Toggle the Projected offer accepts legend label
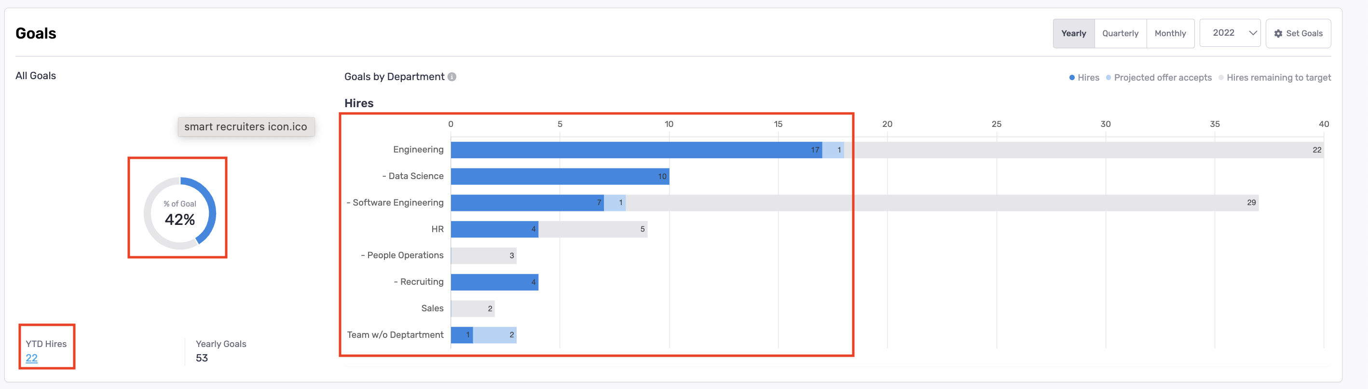Screen dimensions: 1368x389 [1163, 78]
